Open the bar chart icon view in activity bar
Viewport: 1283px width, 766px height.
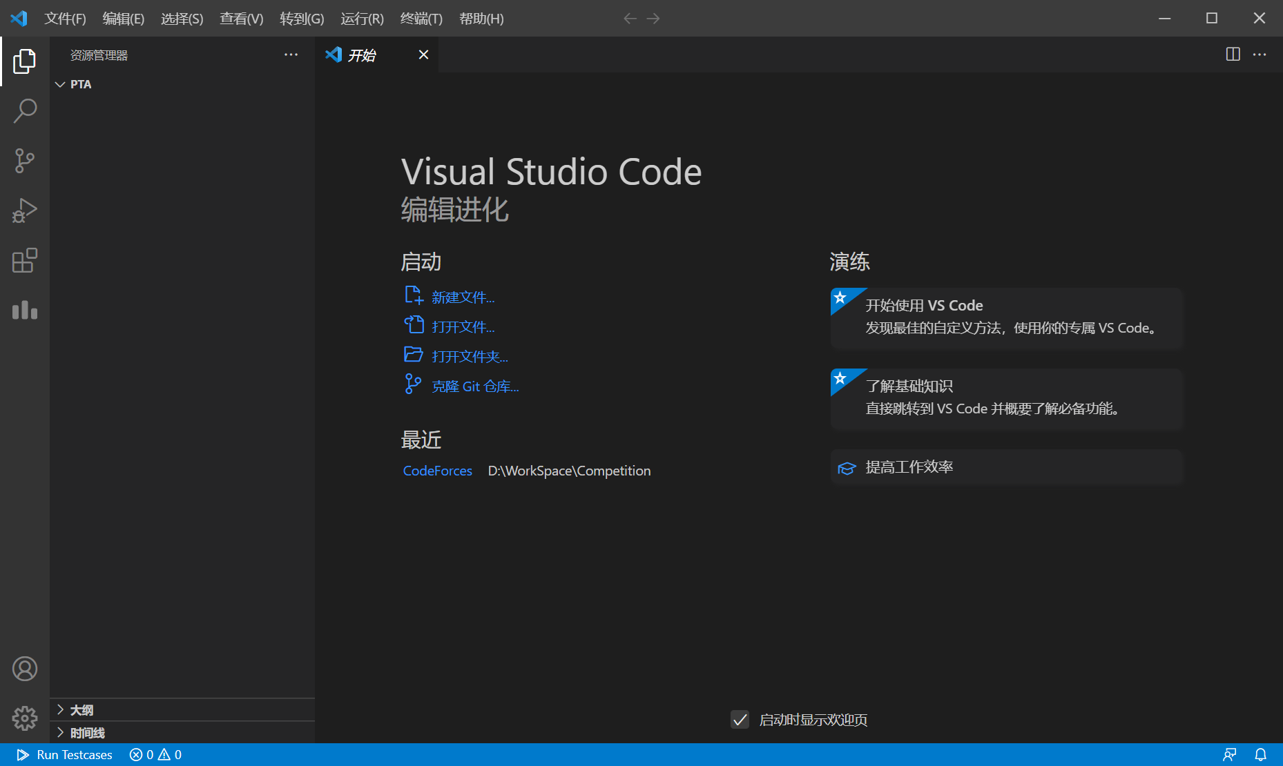click(25, 310)
